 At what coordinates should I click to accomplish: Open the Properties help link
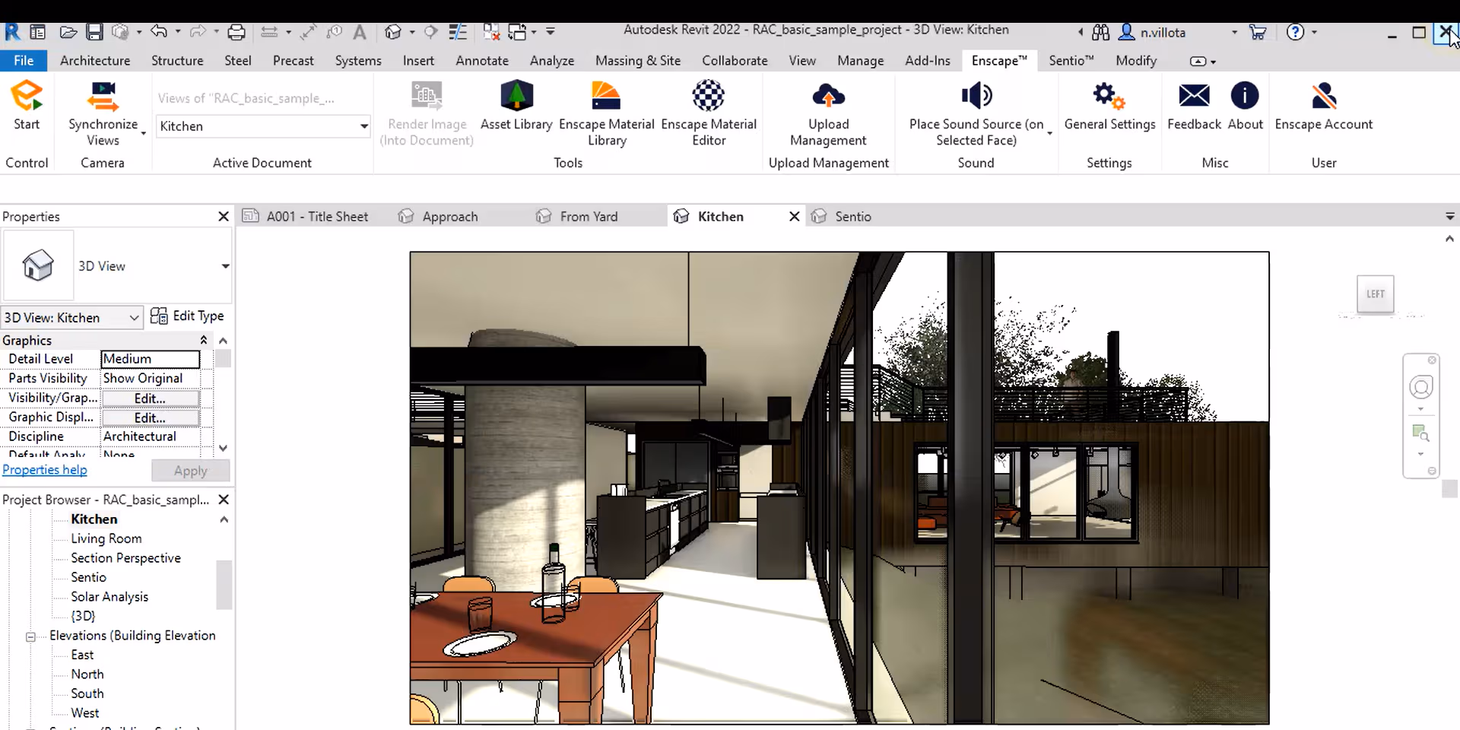click(45, 470)
